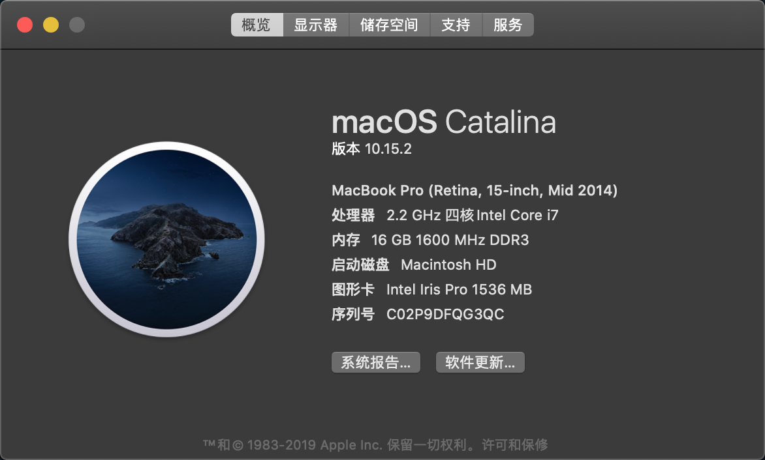Click the 处理器 2.2 GHz Intel Core i7 line
Screen dimensions: 765x460
coord(445,215)
